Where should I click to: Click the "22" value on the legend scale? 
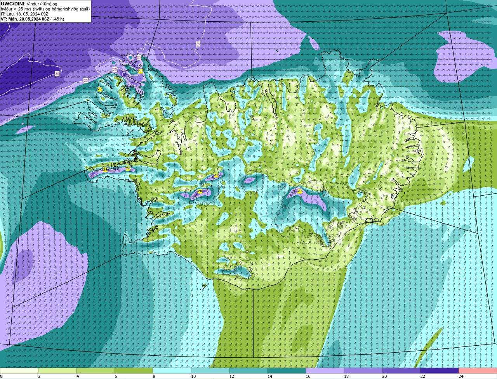[x=422, y=376]
